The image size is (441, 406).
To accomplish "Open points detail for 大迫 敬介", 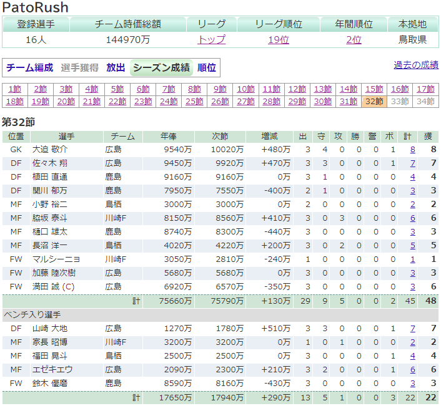I will 413,150.
